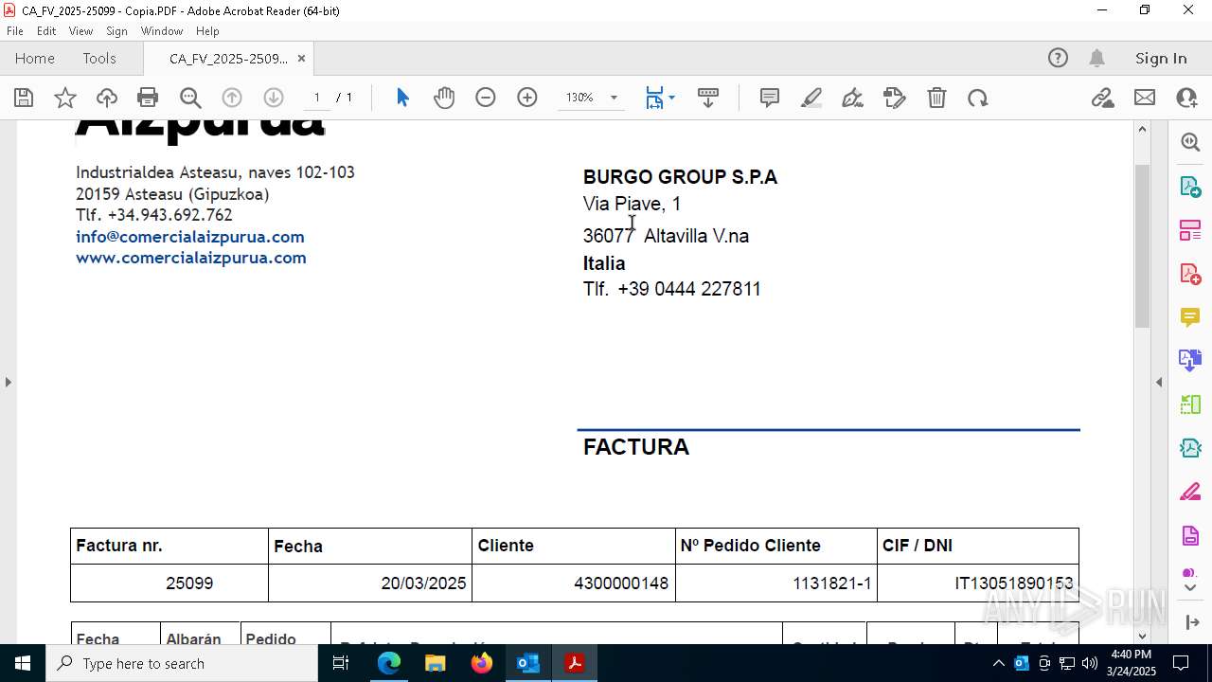Open the File menu
This screenshot has height=682, width=1212.
15,31
